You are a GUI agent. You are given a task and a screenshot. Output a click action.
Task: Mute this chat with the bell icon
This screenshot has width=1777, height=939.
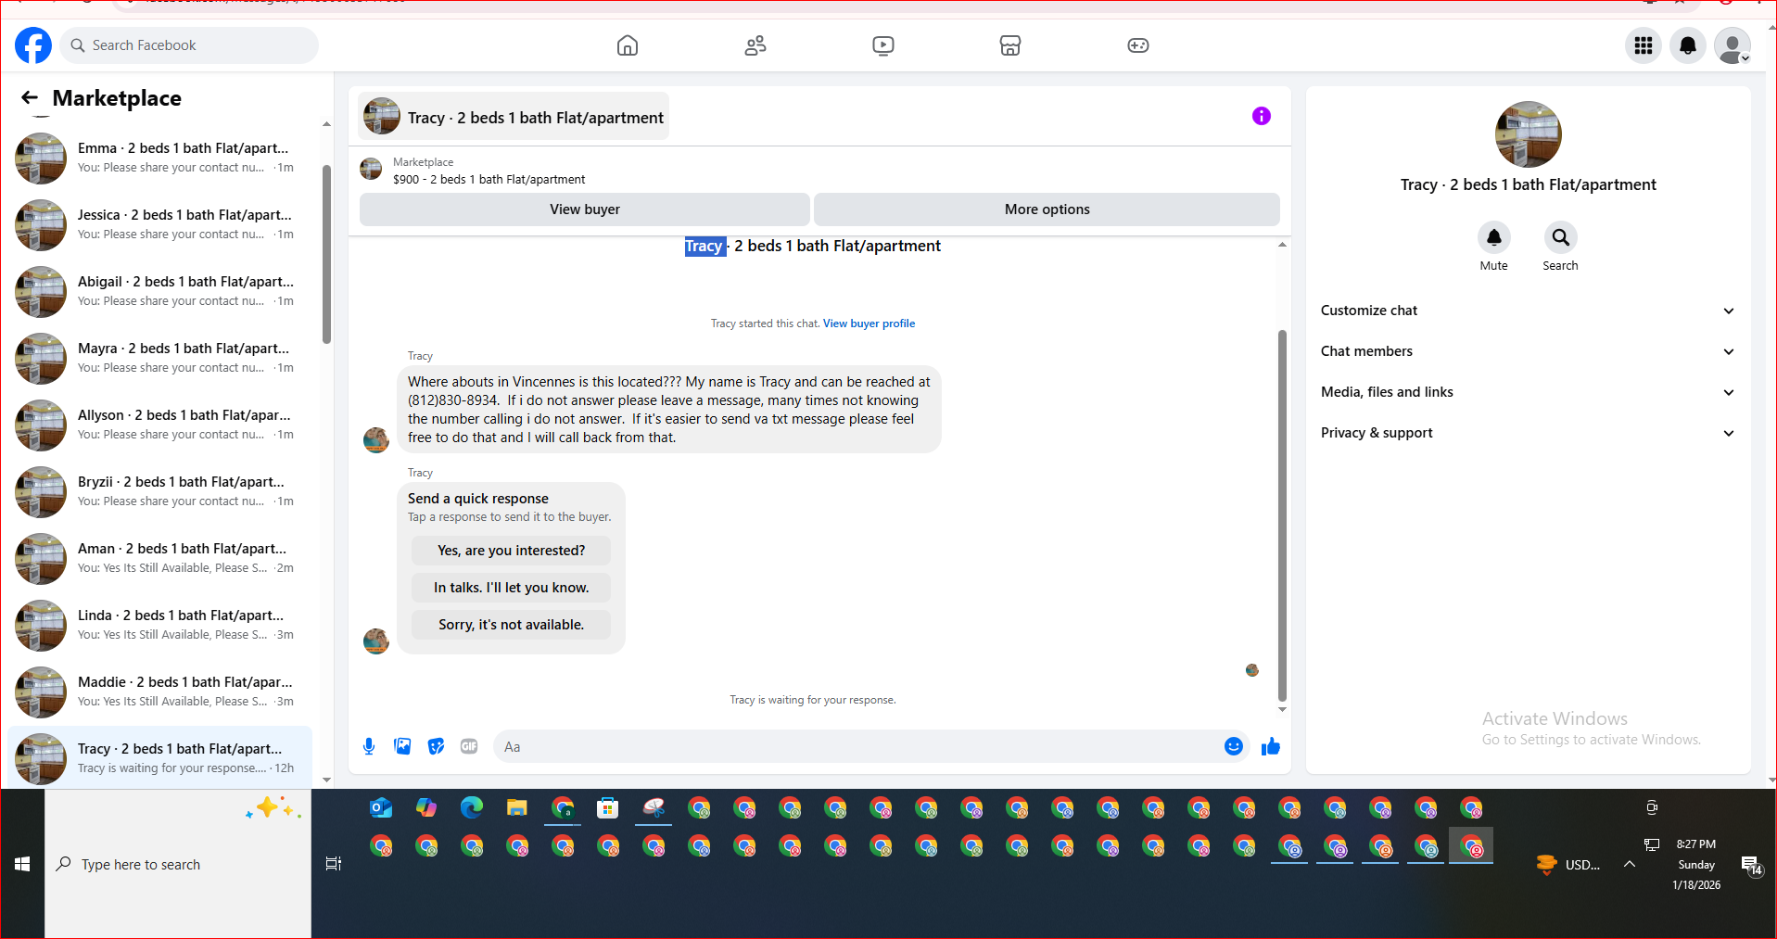coord(1494,237)
